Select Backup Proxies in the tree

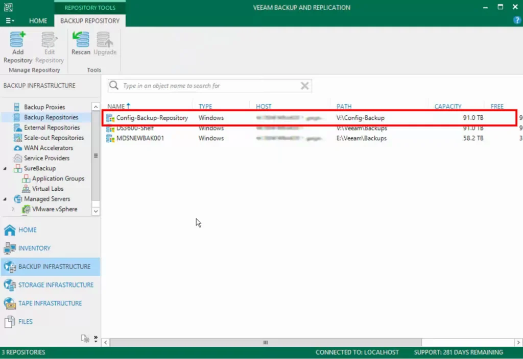point(44,107)
